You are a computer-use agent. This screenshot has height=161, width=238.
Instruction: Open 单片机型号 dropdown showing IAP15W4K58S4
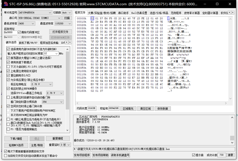[x=35, y=12]
